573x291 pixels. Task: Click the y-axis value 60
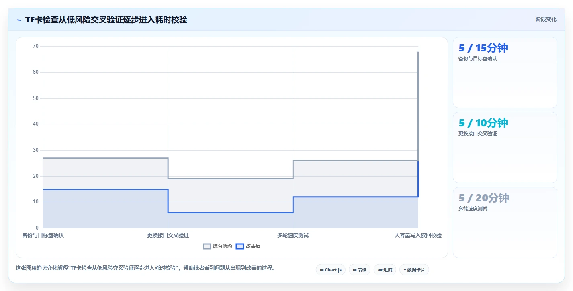(36, 72)
